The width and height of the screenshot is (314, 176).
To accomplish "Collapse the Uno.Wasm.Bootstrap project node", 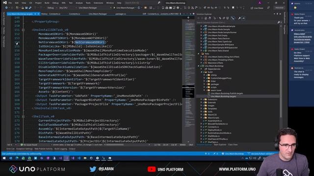I will tap(199, 66).
